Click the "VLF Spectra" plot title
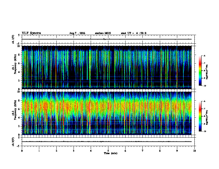 pyautogui.click(x=31, y=33)
